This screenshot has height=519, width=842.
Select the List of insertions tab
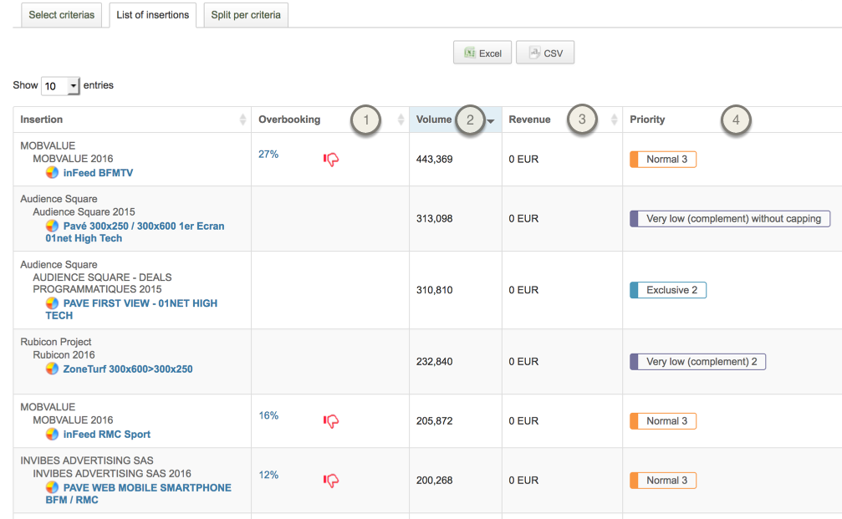[x=152, y=15]
